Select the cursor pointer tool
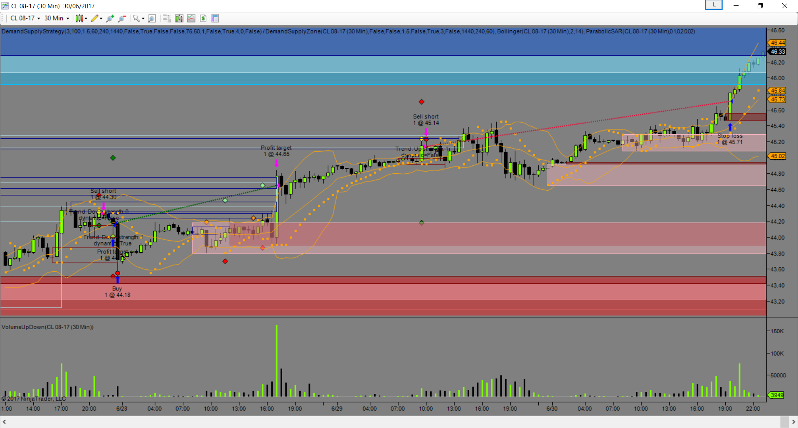Viewport: 798px width, 428px height. pos(136,18)
